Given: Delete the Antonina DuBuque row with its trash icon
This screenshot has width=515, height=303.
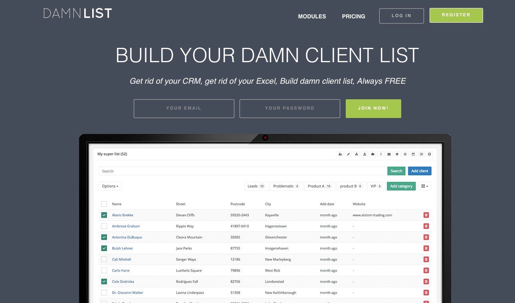Looking at the screenshot, I should tap(426, 237).
